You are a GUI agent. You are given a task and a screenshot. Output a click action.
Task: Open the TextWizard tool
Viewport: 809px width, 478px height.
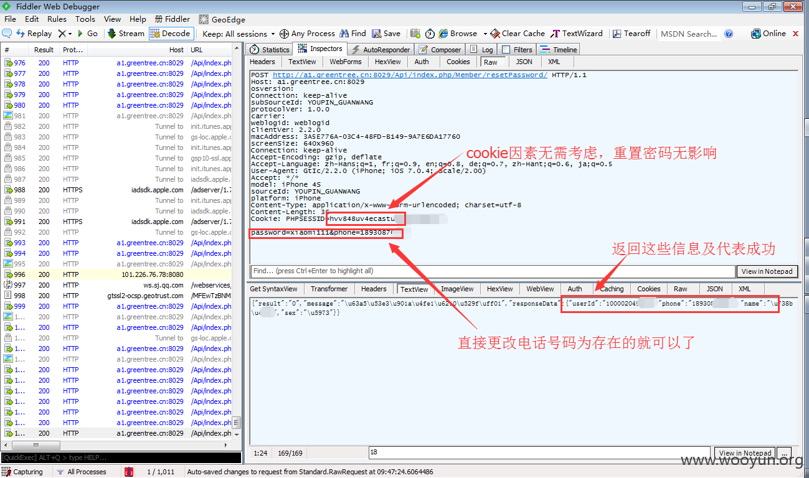[577, 34]
